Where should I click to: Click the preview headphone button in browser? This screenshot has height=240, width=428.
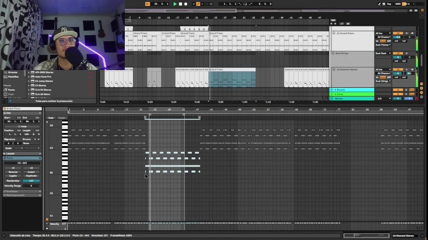[10, 101]
